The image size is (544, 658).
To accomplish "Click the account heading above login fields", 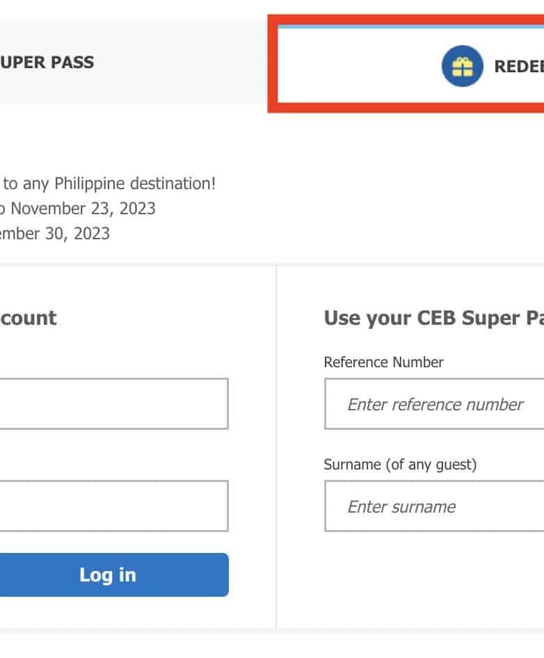I will coord(29,318).
